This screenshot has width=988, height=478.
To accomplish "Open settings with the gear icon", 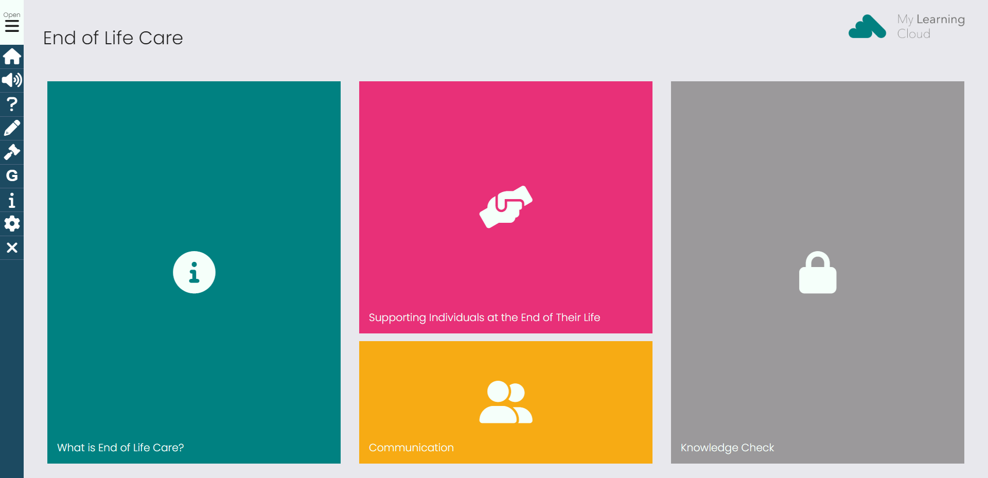I will (12, 224).
